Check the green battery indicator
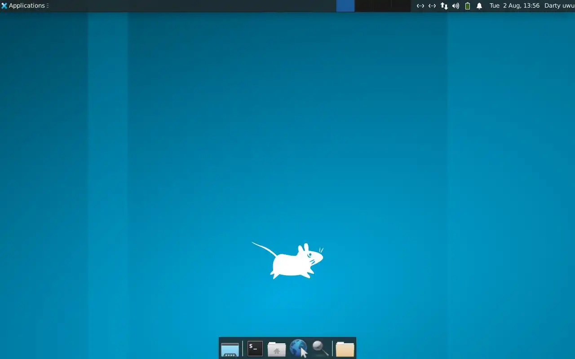 point(468,6)
